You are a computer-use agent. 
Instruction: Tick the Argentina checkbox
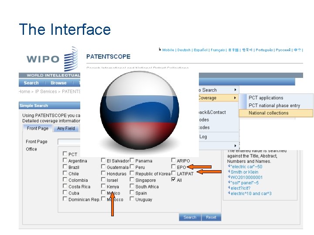tap(65, 160)
